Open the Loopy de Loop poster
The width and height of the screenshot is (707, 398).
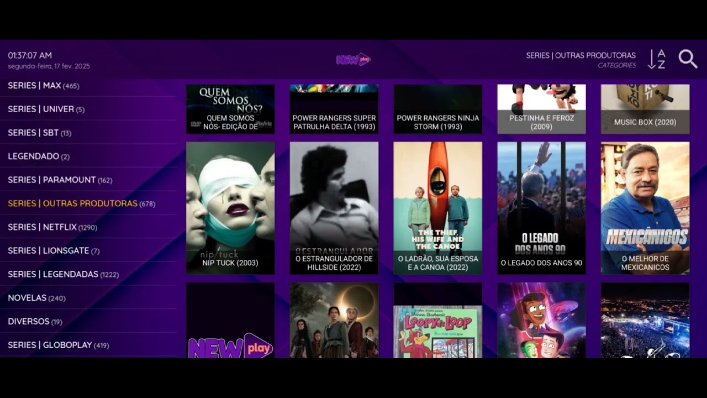point(437,321)
